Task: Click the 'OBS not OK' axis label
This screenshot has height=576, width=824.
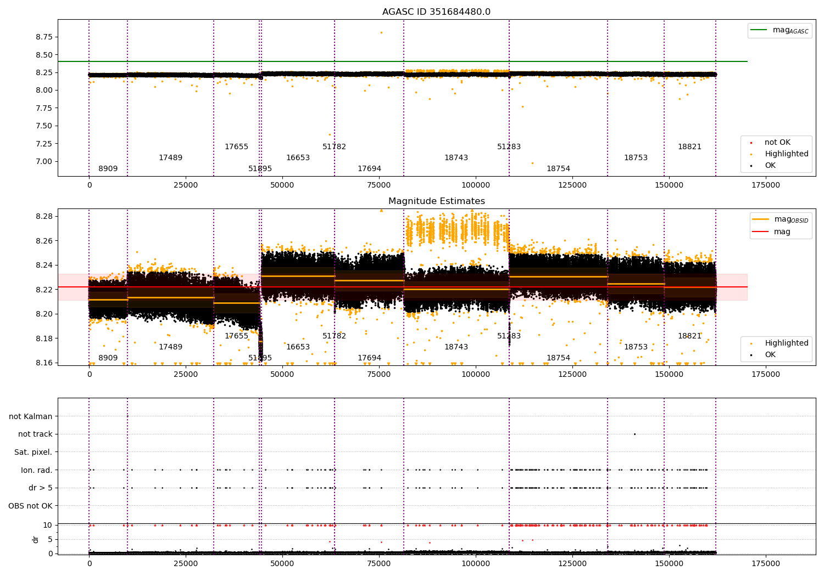Action: (31, 506)
